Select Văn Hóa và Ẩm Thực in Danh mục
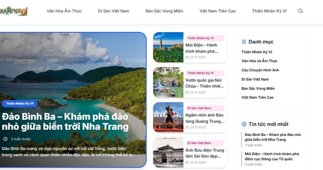This screenshot has height=170, width=323. coord(259,61)
